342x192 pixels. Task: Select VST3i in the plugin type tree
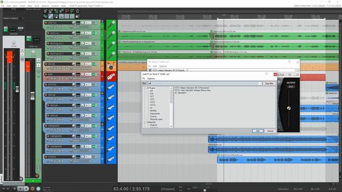(x=152, y=105)
